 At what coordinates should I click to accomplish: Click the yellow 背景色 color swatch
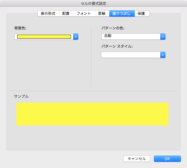(44, 37)
